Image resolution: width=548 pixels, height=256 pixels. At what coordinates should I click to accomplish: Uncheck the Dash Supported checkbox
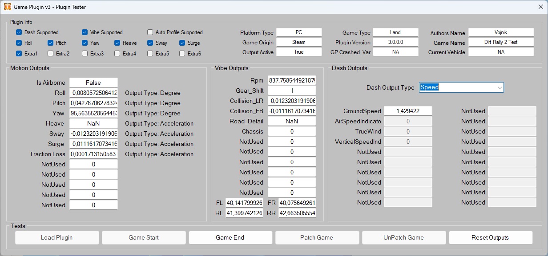pos(19,32)
